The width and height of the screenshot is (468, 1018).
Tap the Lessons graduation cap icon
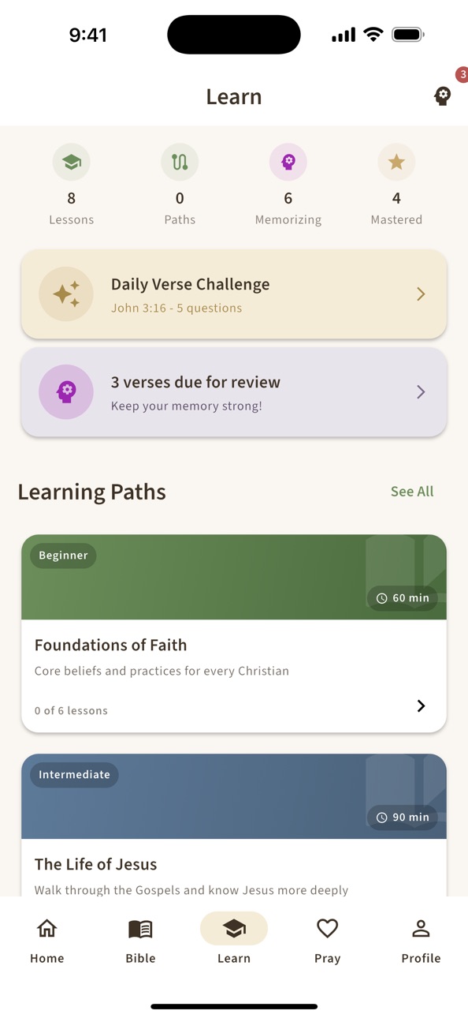pyautogui.click(x=72, y=162)
